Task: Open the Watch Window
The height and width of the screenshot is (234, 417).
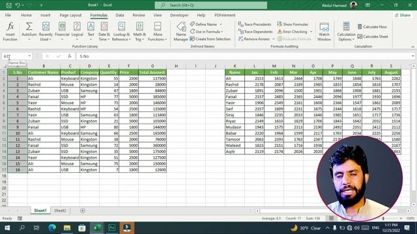Action: click(324, 31)
